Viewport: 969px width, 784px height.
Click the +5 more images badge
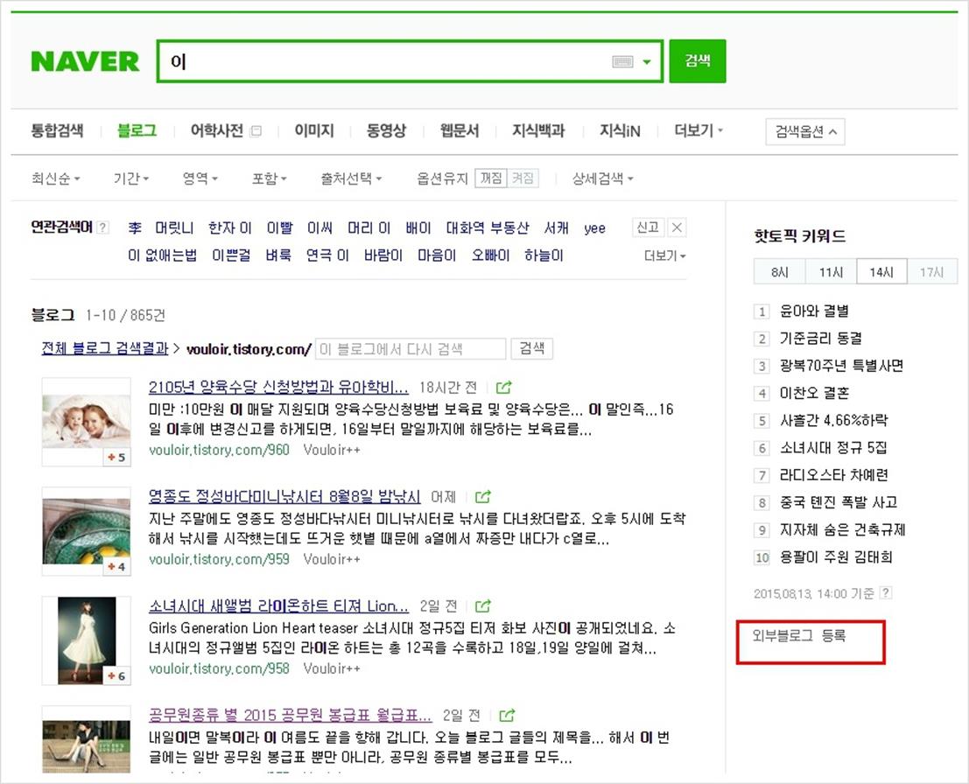tap(116, 457)
